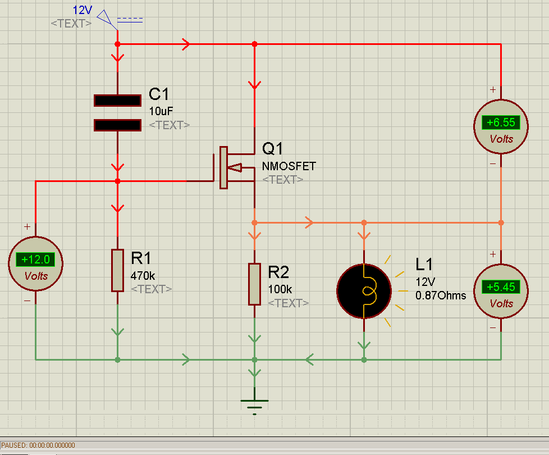Click the 0.87Ohms lamp resistance text
This screenshot has height=455, width=549.
[441, 295]
